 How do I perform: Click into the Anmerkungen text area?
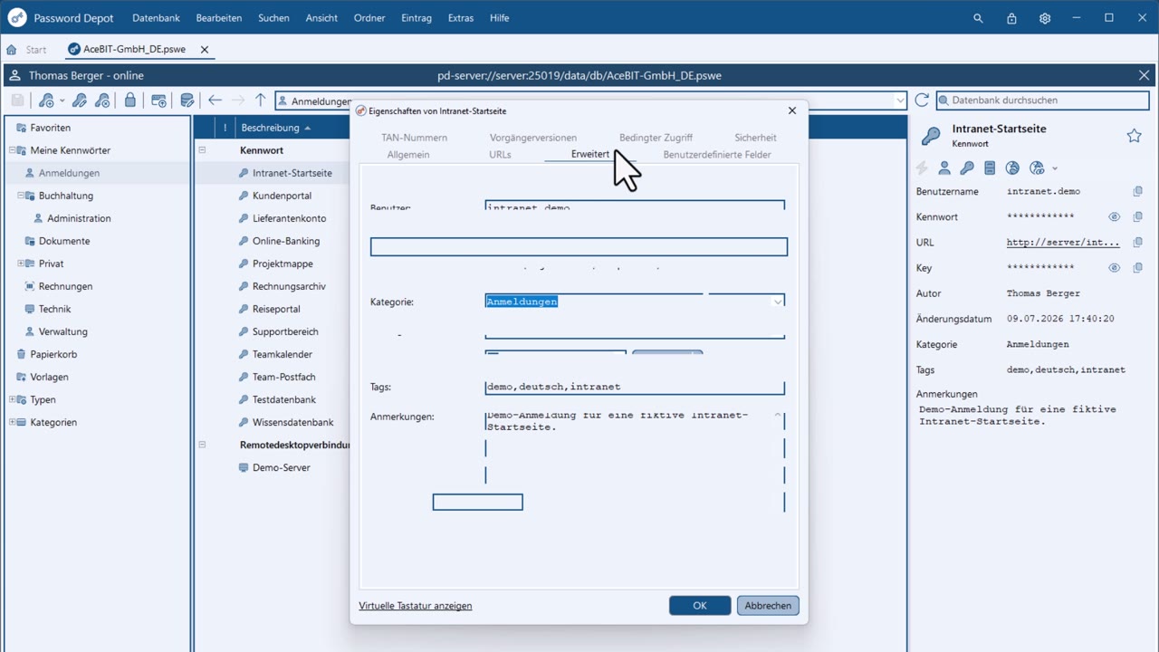click(635, 462)
